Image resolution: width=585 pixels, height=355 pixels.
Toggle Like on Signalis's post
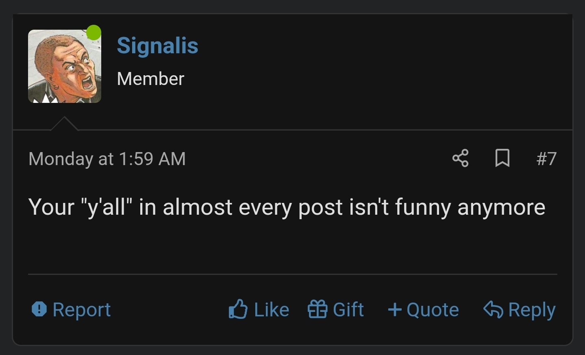click(259, 309)
